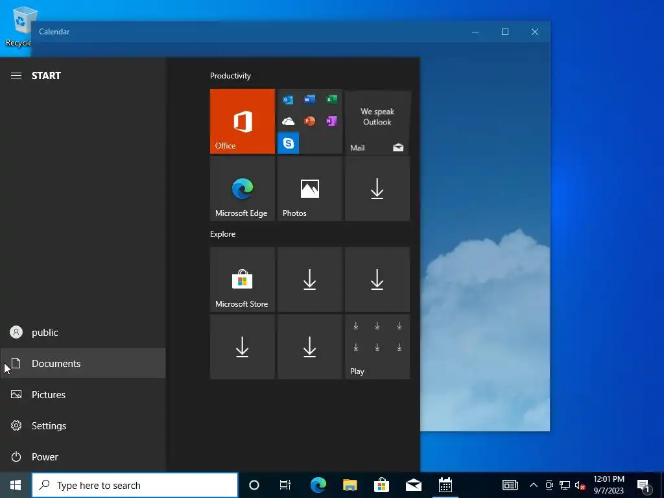Open Cortana from the taskbar

tap(254, 485)
